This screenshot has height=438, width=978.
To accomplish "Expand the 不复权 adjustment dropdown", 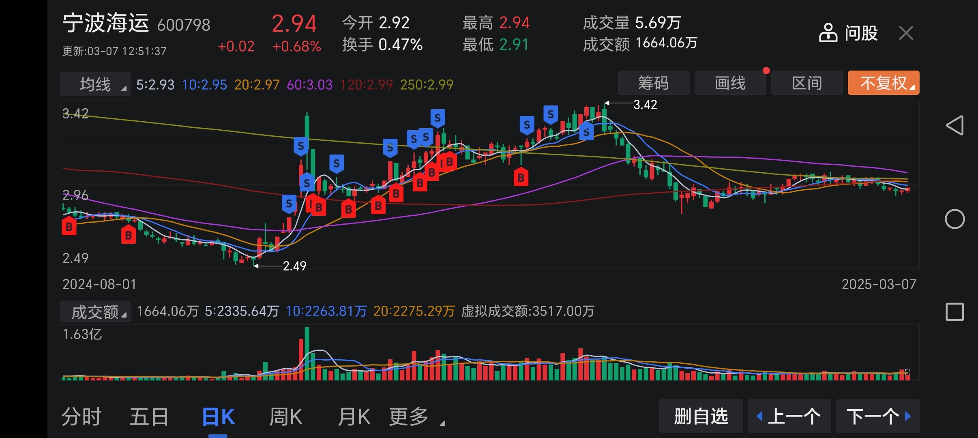I will (x=883, y=83).
